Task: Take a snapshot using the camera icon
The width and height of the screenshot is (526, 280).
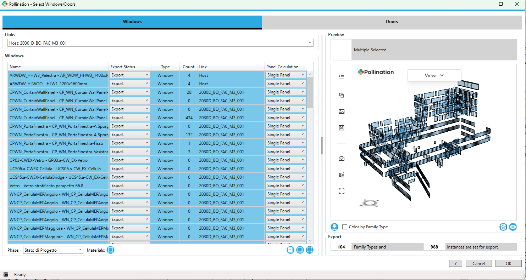Action: point(341,159)
